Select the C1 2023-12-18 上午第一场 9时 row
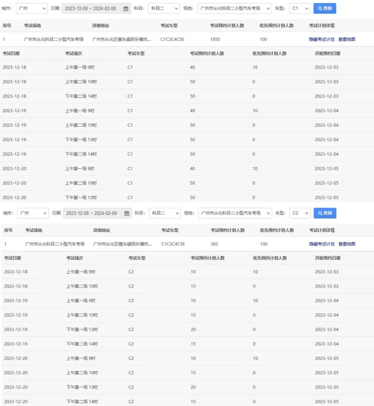The height and width of the screenshot is (406, 374). tap(187, 67)
